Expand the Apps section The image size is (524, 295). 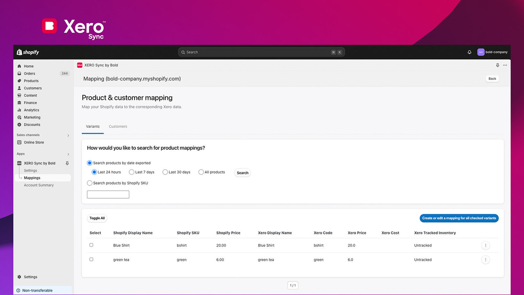tap(68, 154)
